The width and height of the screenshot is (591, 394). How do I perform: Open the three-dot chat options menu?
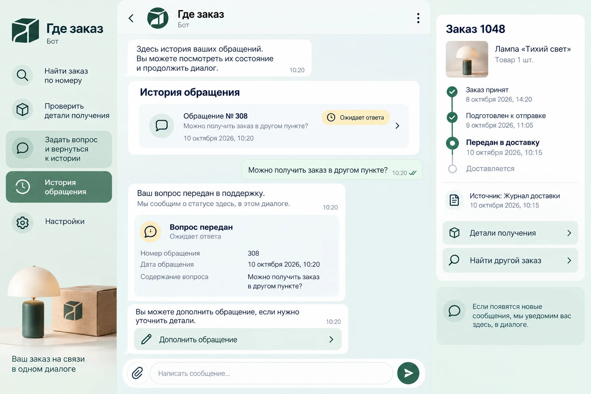click(418, 18)
